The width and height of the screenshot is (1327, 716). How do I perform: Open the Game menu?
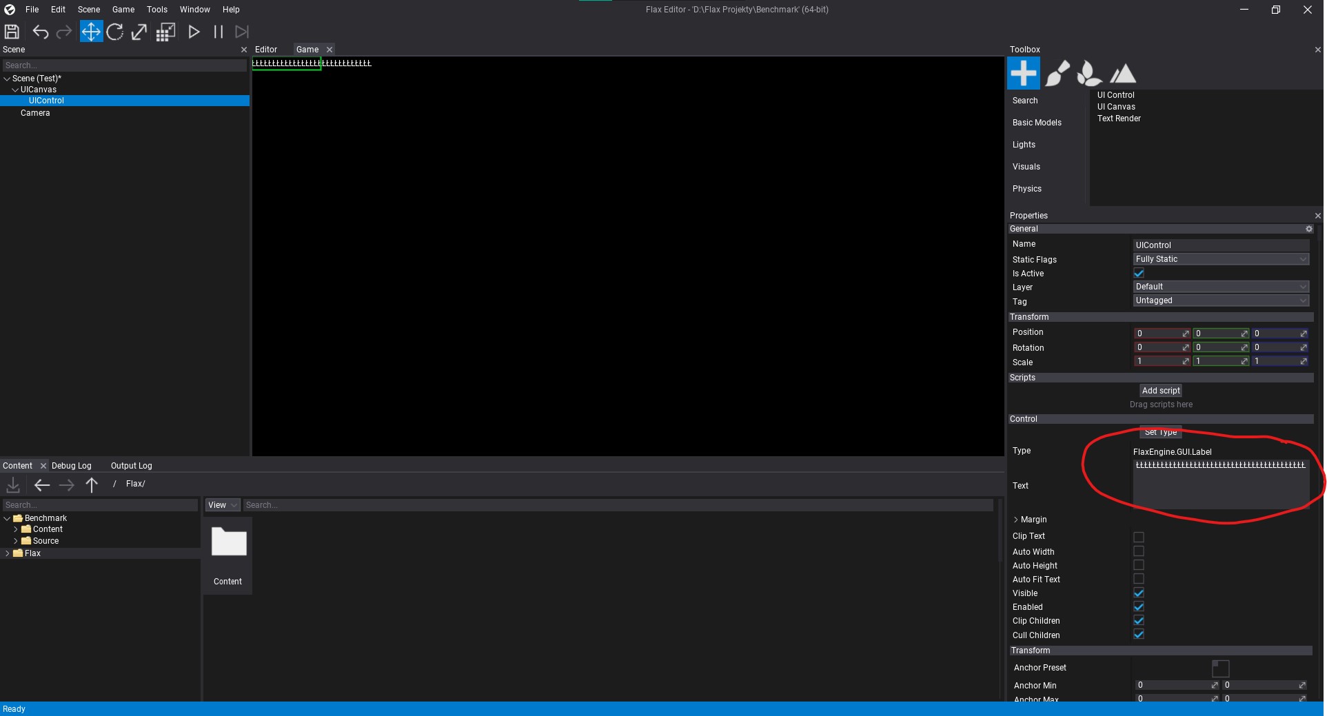click(x=123, y=10)
